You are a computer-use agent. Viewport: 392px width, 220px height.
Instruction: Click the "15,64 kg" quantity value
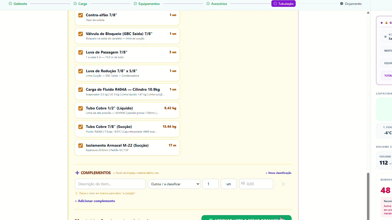point(169,127)
